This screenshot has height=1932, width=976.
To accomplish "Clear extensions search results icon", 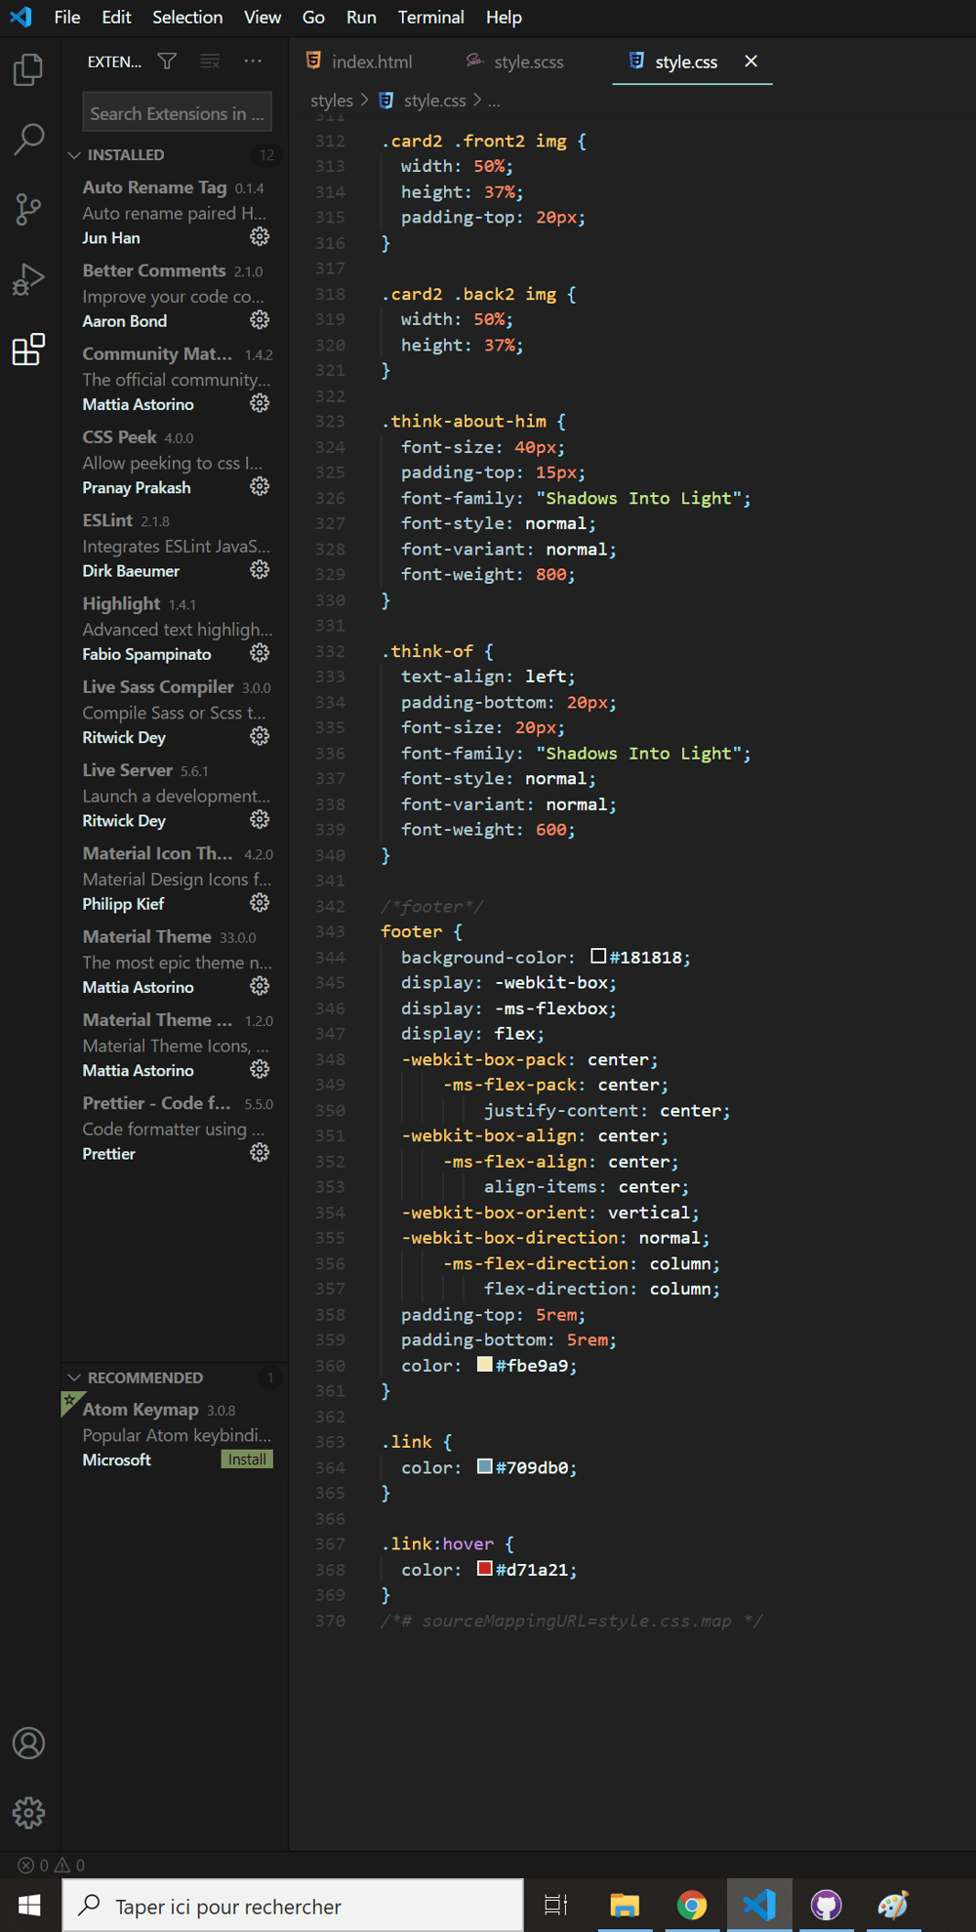I will [x=210, y=62].
